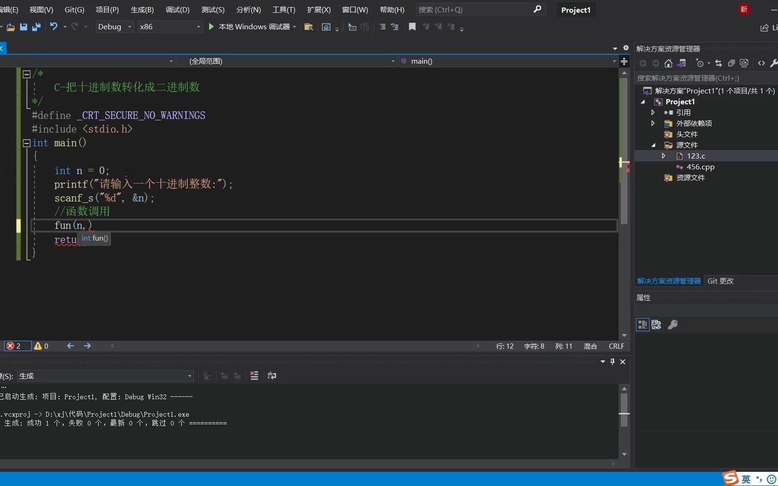Viewport: 778px width, 486px height.
Task: Click the warning count indicator
Action: (x=42, y=346)
